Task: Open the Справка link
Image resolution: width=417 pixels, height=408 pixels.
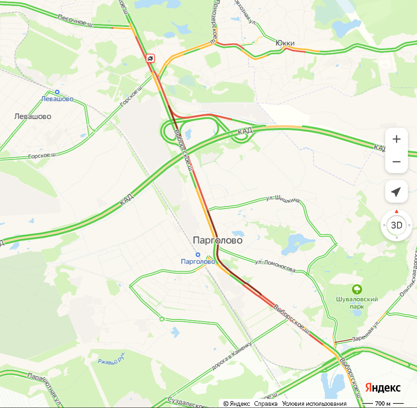Action: coord(266,404)
